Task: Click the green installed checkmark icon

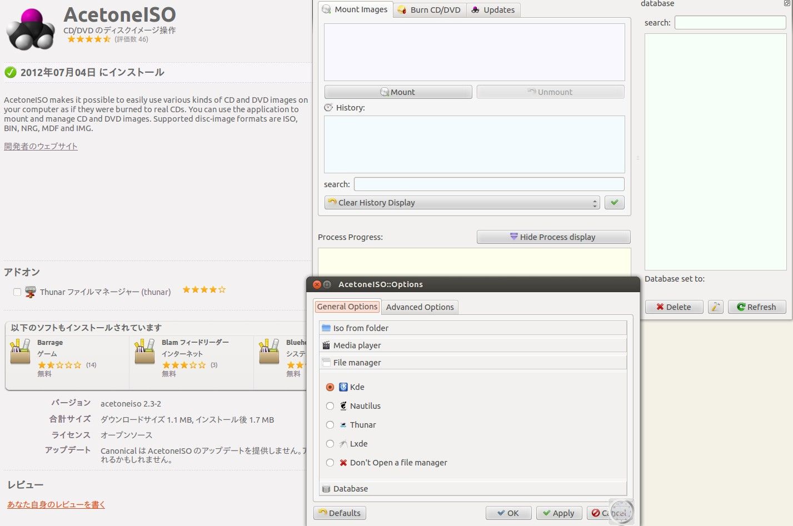Action: point(10,72)
